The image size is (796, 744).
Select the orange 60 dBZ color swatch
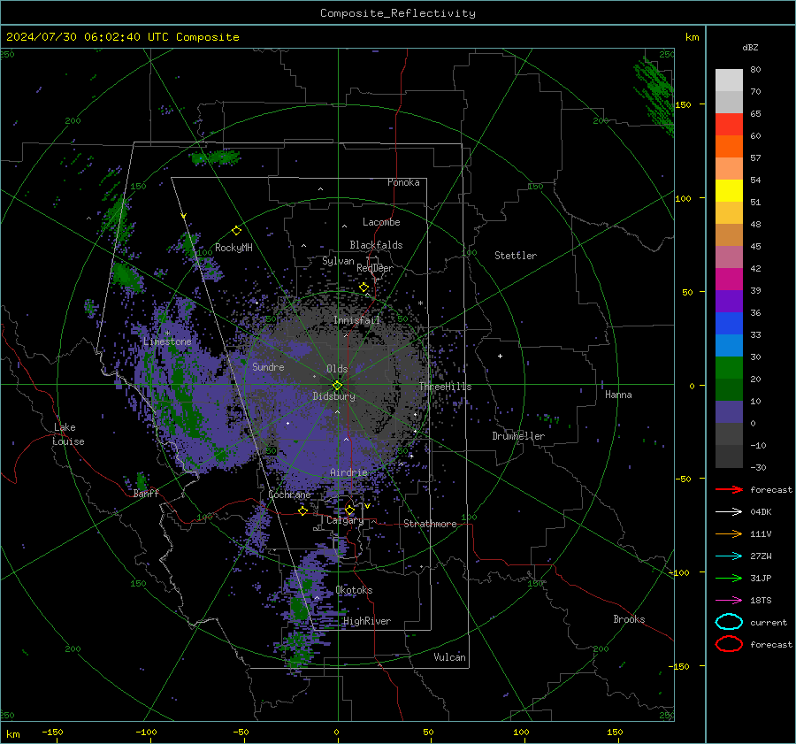click(x=729, y=146)
